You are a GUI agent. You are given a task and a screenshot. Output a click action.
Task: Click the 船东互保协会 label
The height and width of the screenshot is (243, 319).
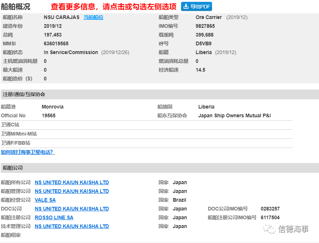(172, 115)
